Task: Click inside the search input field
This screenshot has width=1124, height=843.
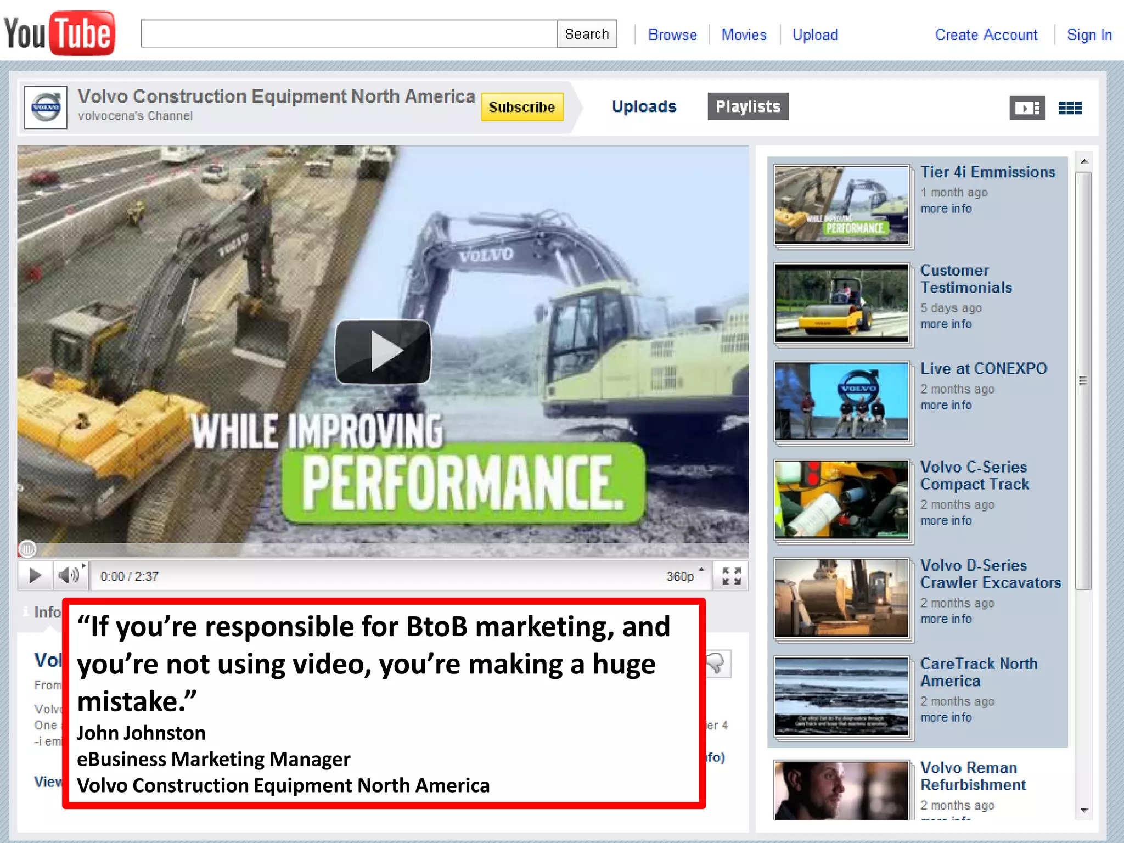Action: tap(349, 34)
